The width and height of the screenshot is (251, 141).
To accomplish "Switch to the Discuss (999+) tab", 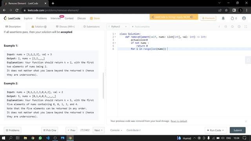I will coord(65,27).
